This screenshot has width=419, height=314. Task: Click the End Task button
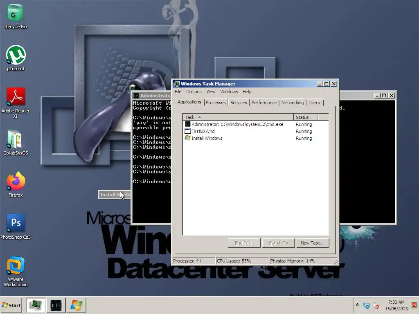(x=244, y=243)
